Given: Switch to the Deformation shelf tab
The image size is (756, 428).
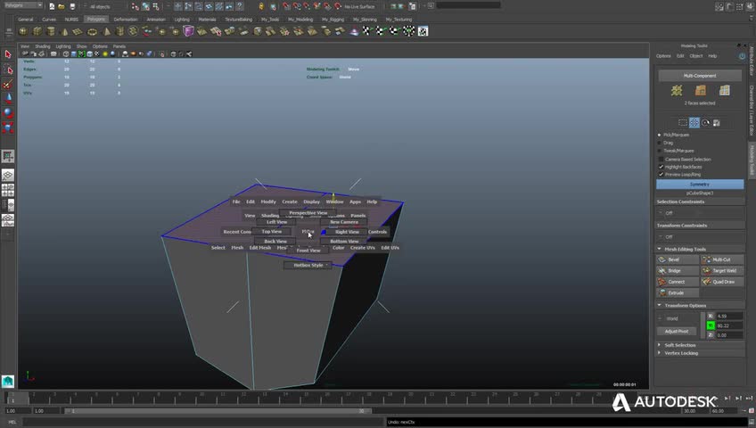Looking at the screenshot, I should (126, 19).
